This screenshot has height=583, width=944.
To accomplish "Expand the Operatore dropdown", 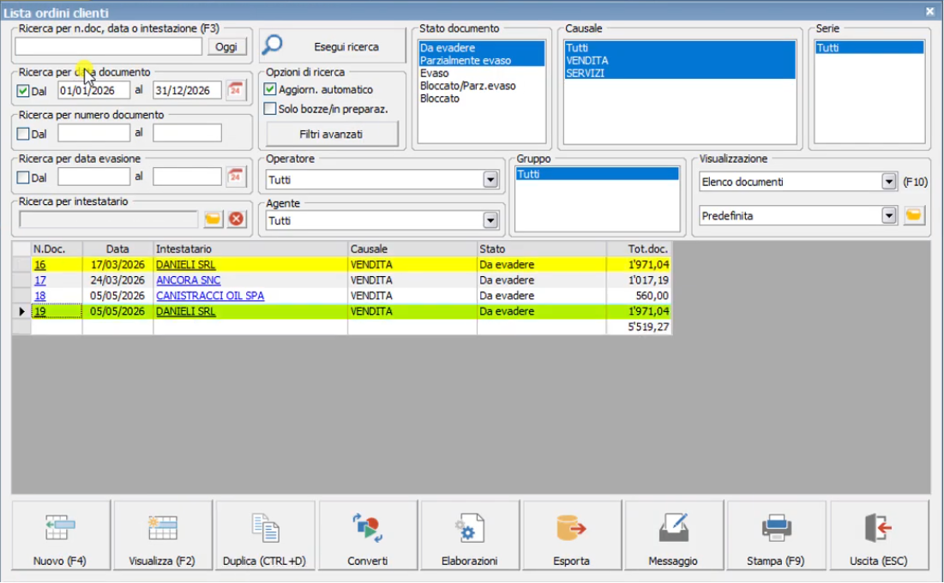I will [x=490, y=179].
